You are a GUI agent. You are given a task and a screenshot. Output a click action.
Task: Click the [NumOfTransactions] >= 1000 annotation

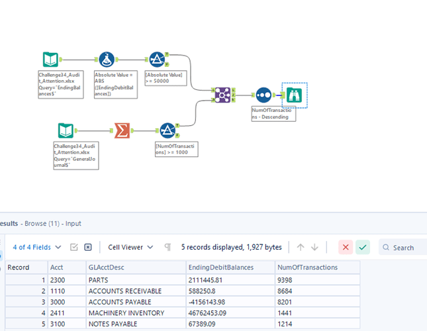pos(177,149)
